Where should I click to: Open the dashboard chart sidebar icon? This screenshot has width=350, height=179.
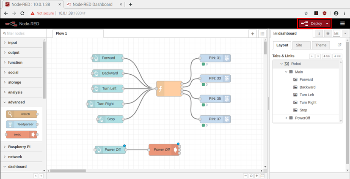click(336, 33)
